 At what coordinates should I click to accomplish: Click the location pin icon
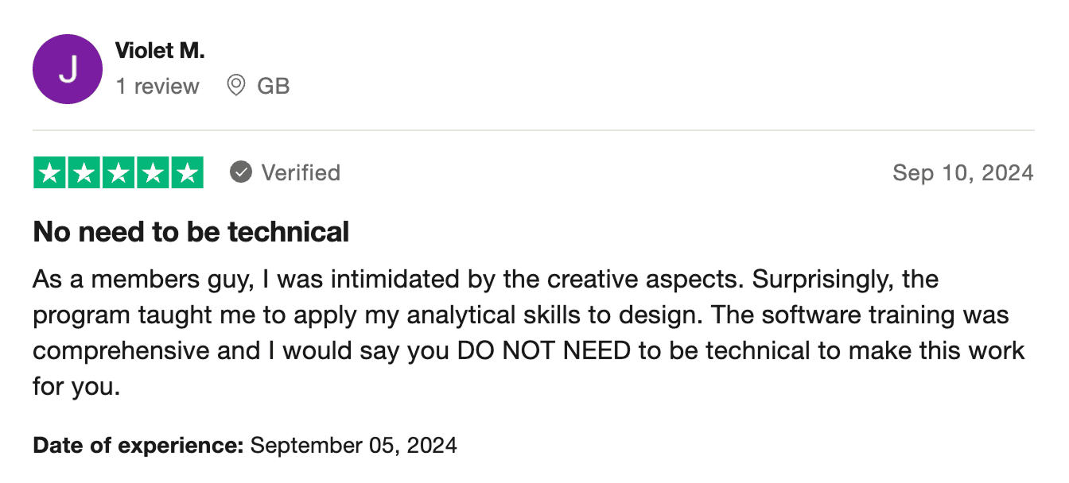[x=235, y=85]
